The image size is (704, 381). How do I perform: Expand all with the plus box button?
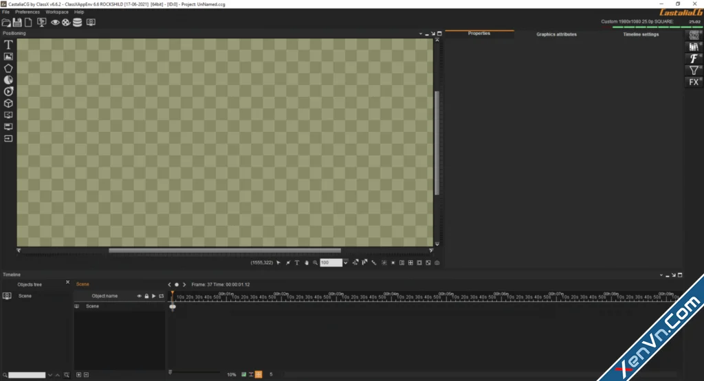pos(78,375)
